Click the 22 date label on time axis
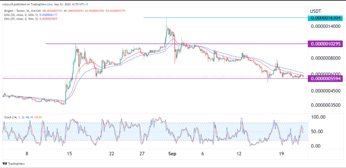Image resolution: width=346 pixels, height=168 pixels. [112, 154]
